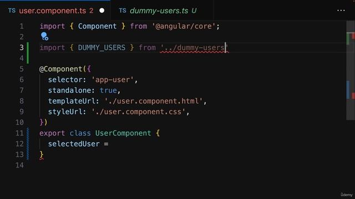Click the '@angular/core' import string
The width and height of the screenshot is (355, 199).
(184, 26)
